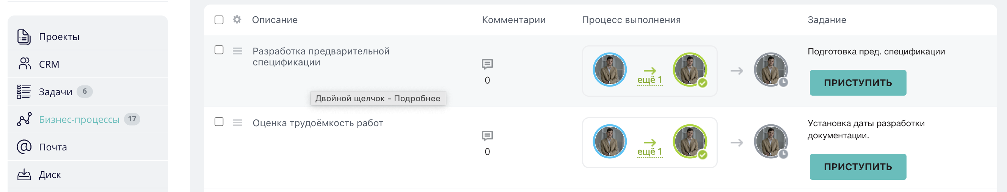Toggle the select-all checkbox in header
The width and height of the screenshot is (1007, 192).
click(x=219, y=20)
